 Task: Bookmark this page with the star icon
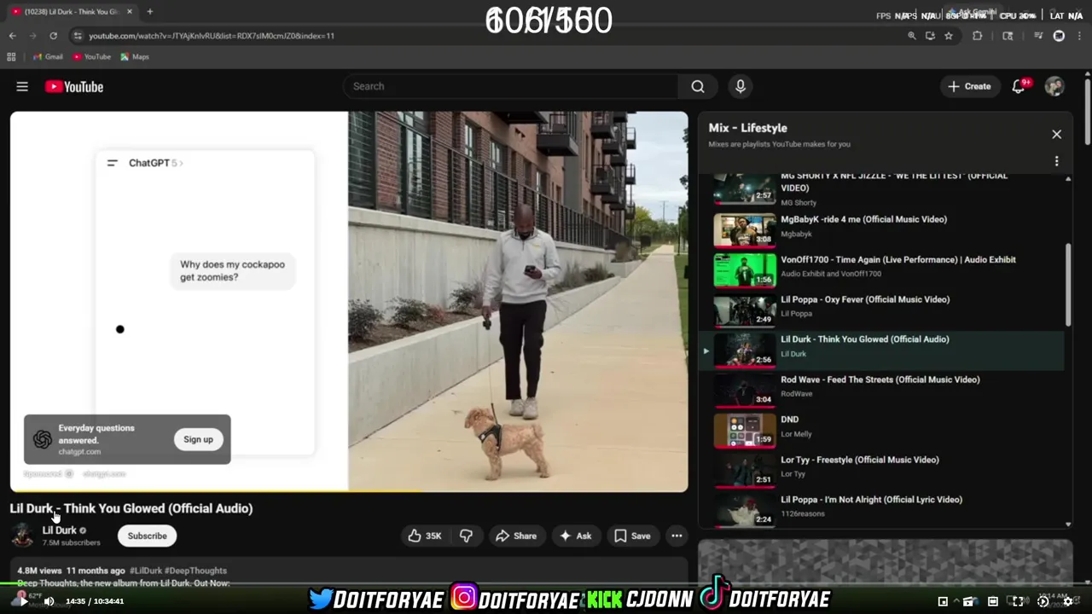pos(949,36)
